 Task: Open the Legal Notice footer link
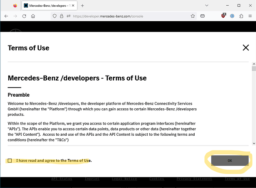(124, 179)
